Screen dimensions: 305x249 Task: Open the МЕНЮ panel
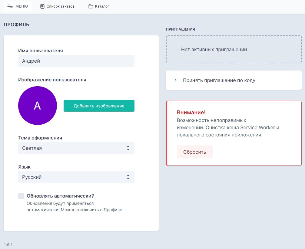coord(18,6)
